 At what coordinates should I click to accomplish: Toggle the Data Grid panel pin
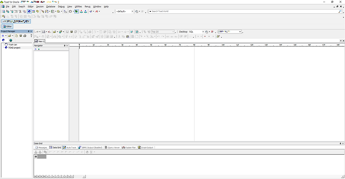(340, 143)
